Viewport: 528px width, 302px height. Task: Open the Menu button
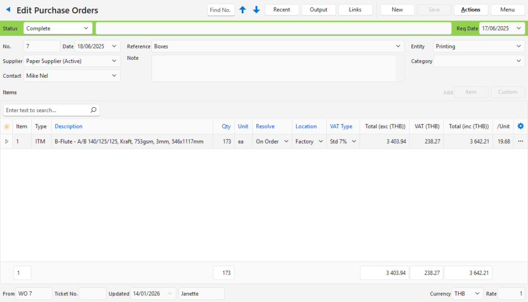click(x=507, y=10)
